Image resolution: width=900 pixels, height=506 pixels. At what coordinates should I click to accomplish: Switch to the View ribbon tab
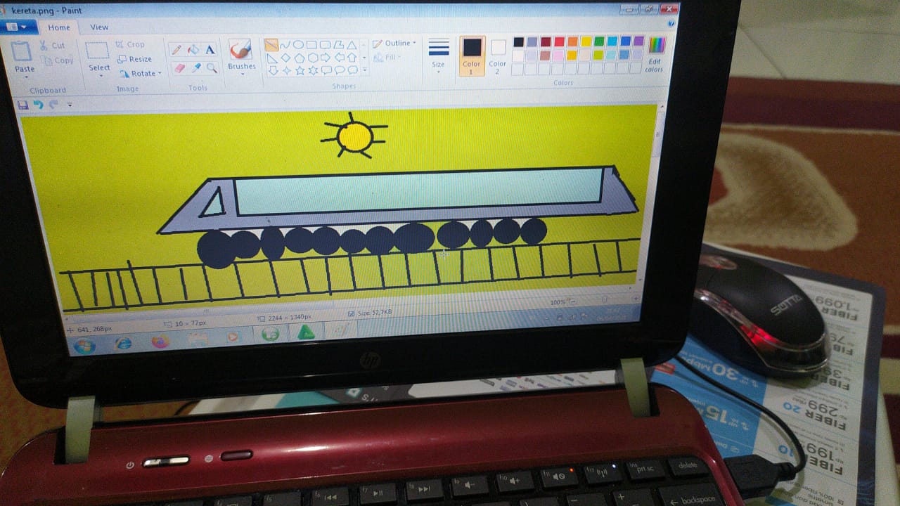tap(99, 27)
